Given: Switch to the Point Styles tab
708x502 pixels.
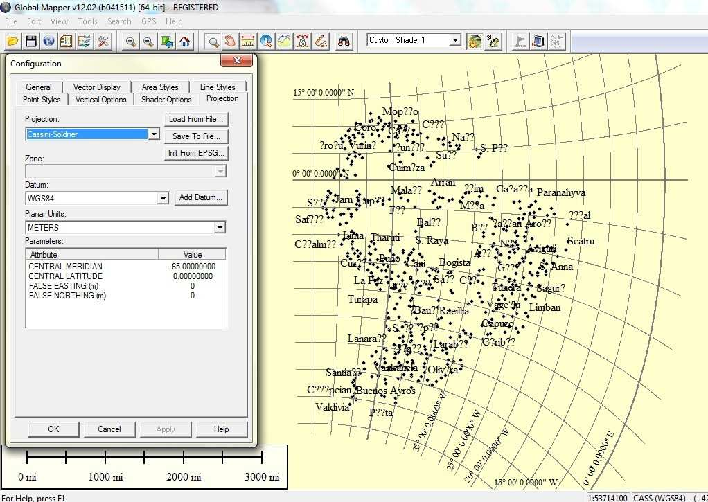Looking at the screenshot, I should click(x=42, y=99).
